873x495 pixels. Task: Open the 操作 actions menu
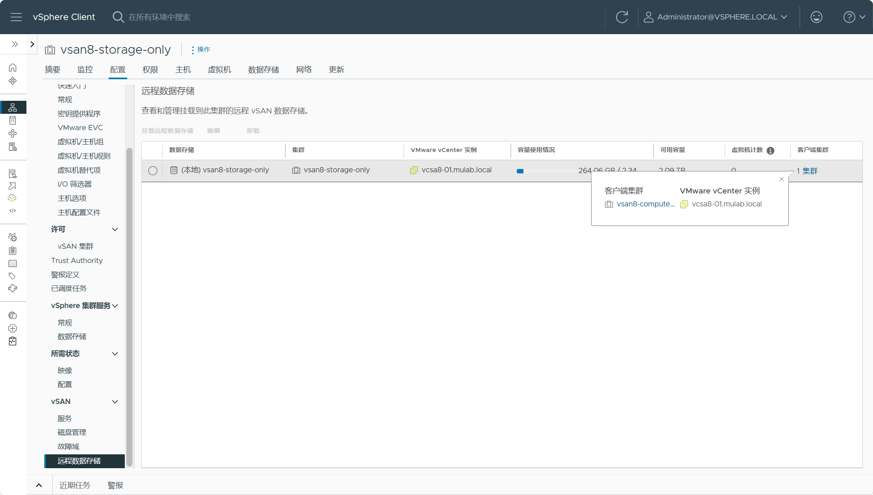(x=201, y=50)
